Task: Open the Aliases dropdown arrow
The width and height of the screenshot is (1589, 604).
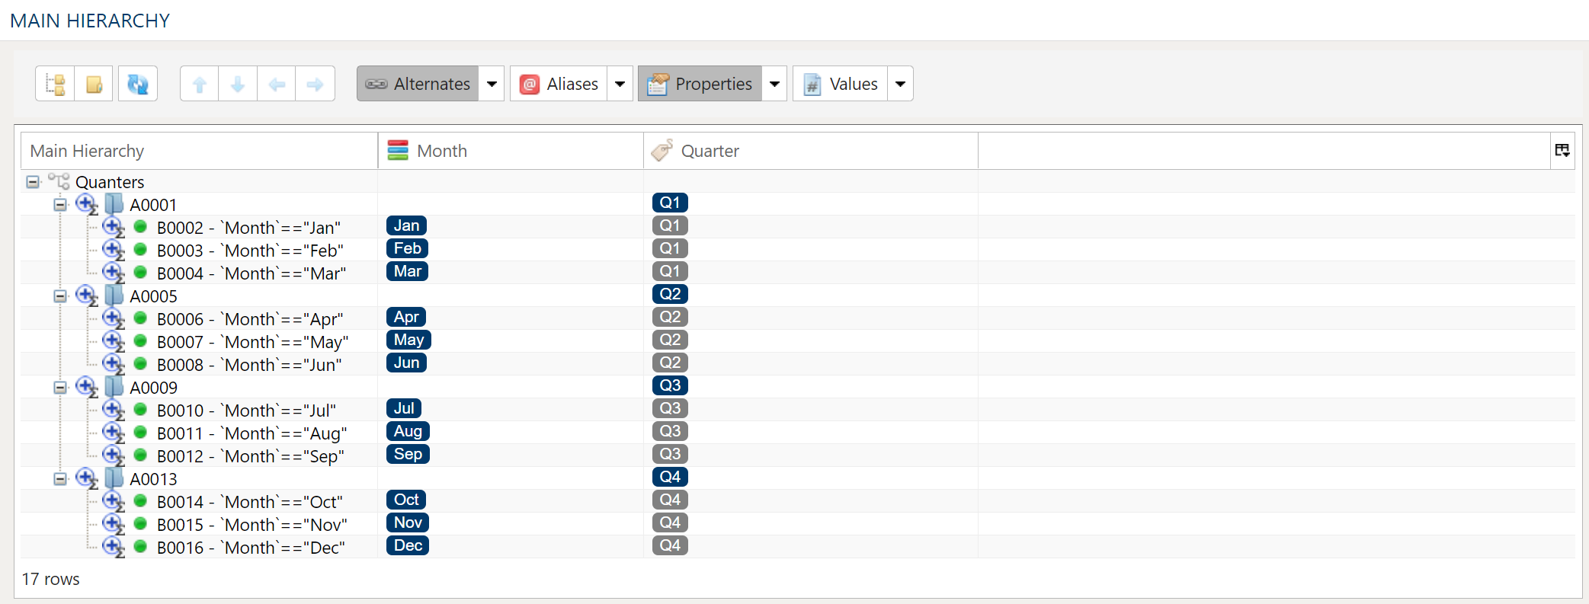Action: tap(620, 84)
